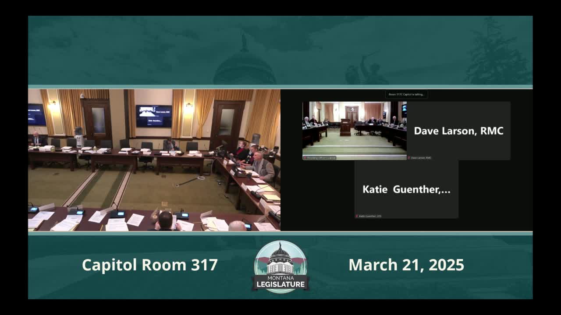
Task: Click the Capitol Room 317 label
Action: [x=149, y=265]
